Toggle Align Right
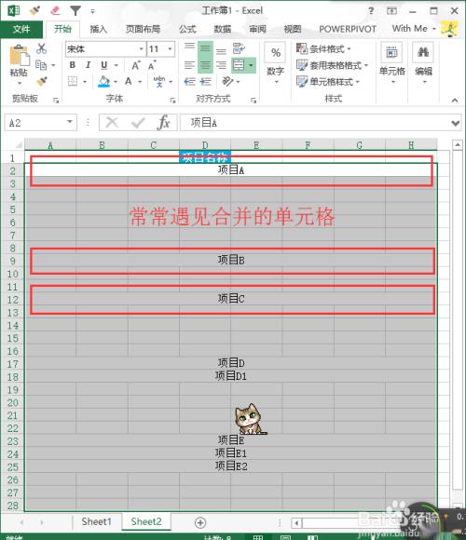This screenshot has width=466, height=540. coord(221,65)
